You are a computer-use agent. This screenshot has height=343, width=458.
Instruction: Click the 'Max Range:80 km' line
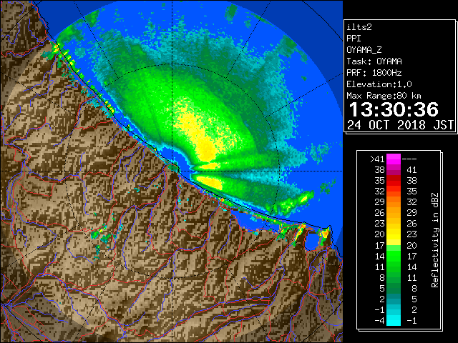pyautogui.click(x=384, y=96)
